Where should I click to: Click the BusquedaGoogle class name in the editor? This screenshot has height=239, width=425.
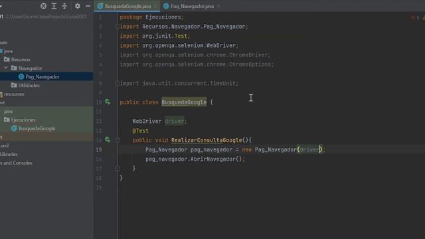point(184,102)
